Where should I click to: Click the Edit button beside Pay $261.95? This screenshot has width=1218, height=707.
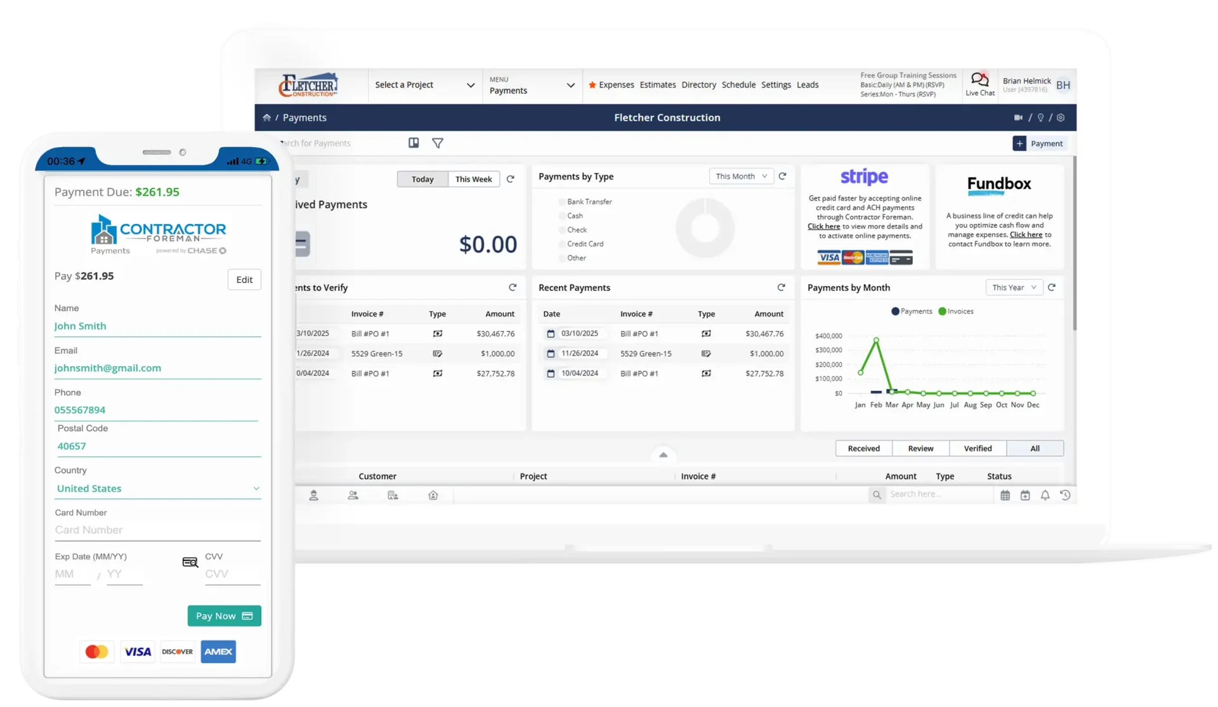(x=244, y=280)
